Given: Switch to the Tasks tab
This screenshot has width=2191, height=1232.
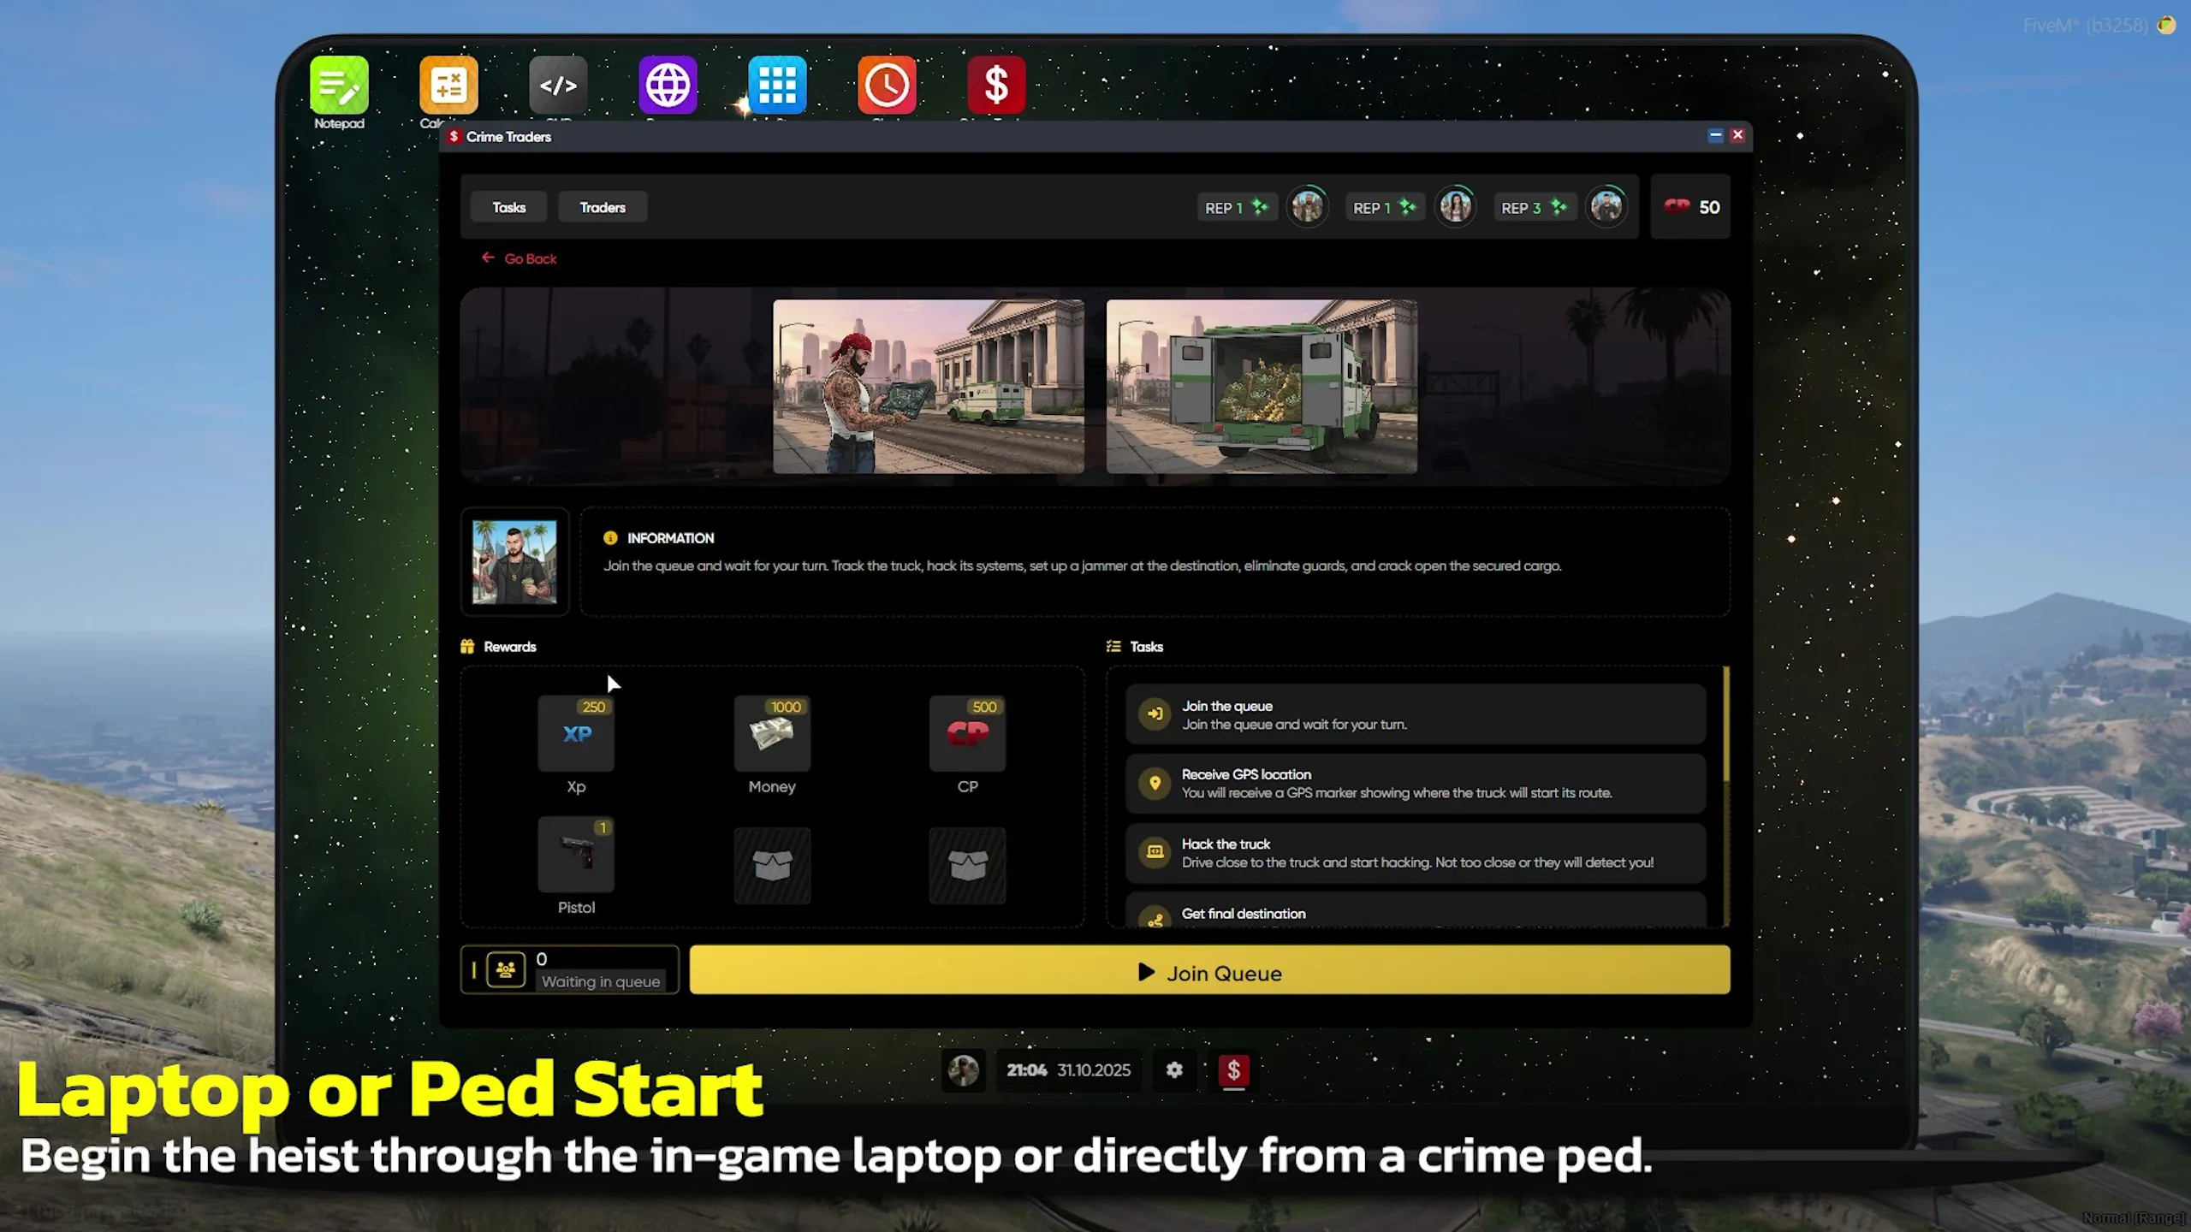Looking at the screenshot, I should 508,207.
